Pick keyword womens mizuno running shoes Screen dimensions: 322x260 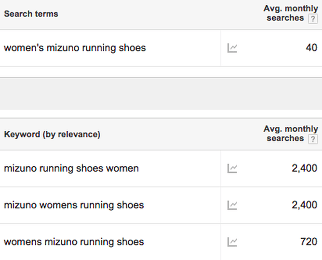(x=74, y=242)
